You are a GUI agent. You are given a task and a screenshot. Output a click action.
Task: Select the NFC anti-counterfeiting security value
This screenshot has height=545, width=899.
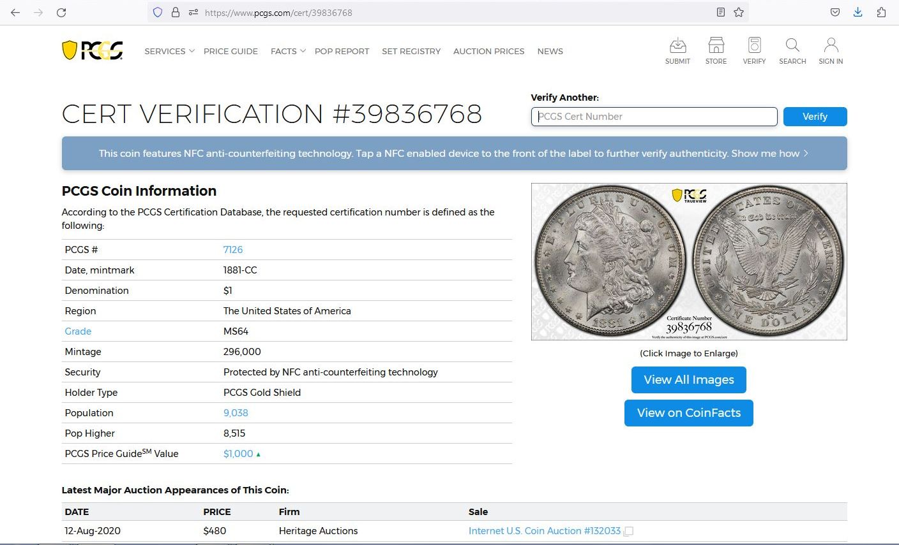(x=331, y=372)
